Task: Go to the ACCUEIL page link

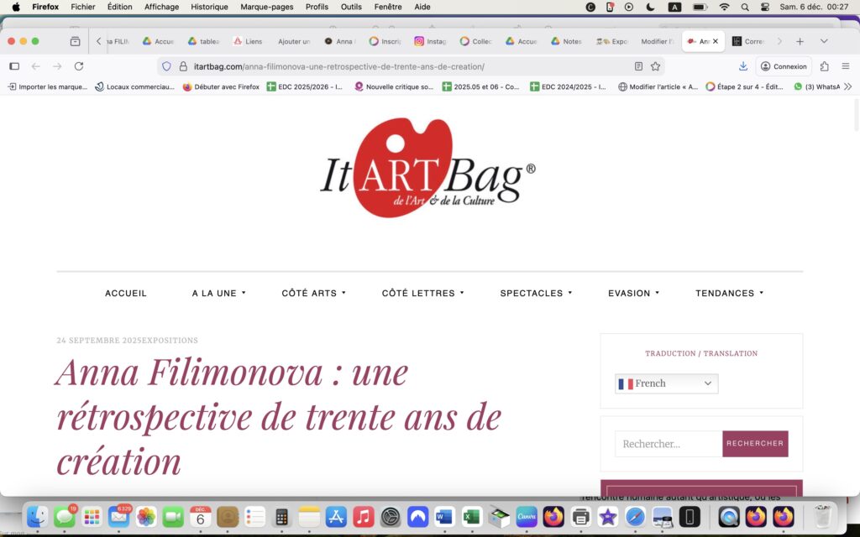Action: (x=126, y=294)
